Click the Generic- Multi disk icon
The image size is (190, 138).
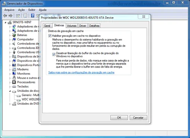pos(19,96)
